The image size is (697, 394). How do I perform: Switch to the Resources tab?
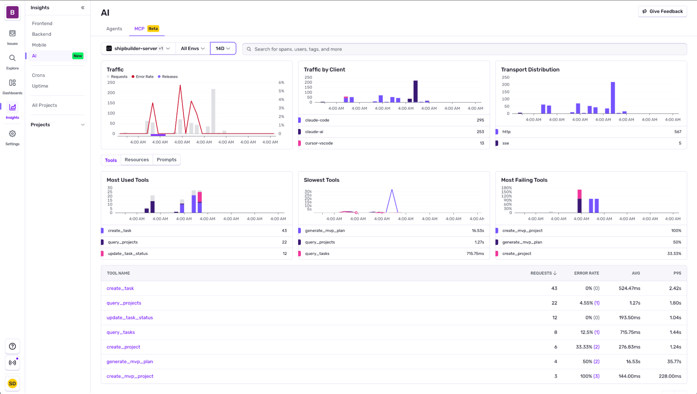click(x=137, y=160)
